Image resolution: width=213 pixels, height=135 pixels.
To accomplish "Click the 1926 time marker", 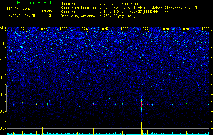I will click(x=124, y=29).
